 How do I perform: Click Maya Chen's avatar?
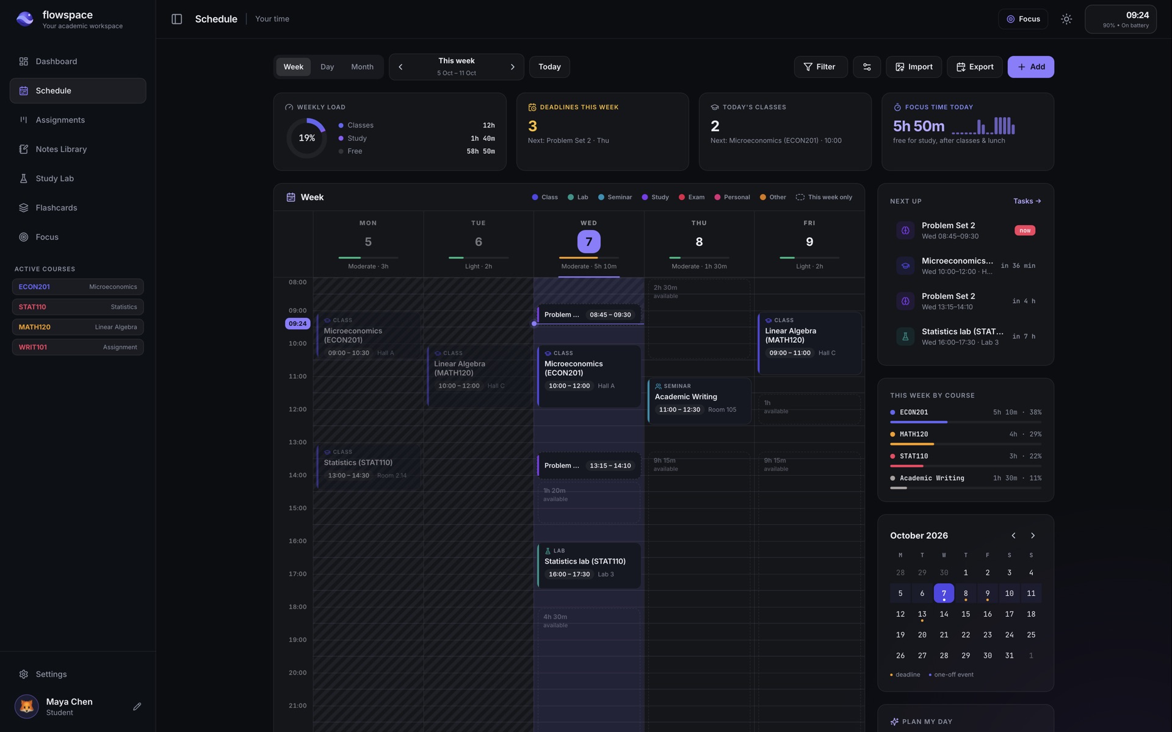[x=27, y=706]
